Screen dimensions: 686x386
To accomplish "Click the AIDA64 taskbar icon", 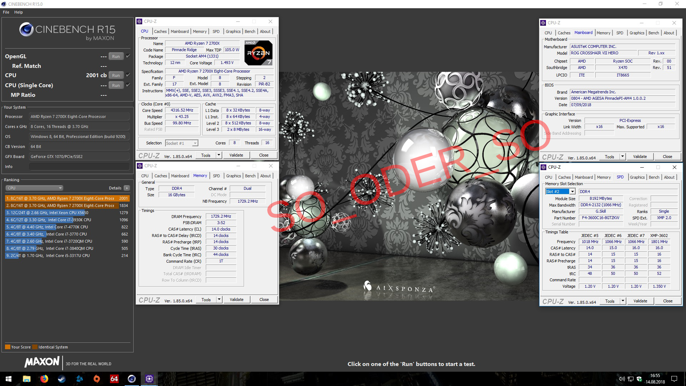I will click(114, 379).
